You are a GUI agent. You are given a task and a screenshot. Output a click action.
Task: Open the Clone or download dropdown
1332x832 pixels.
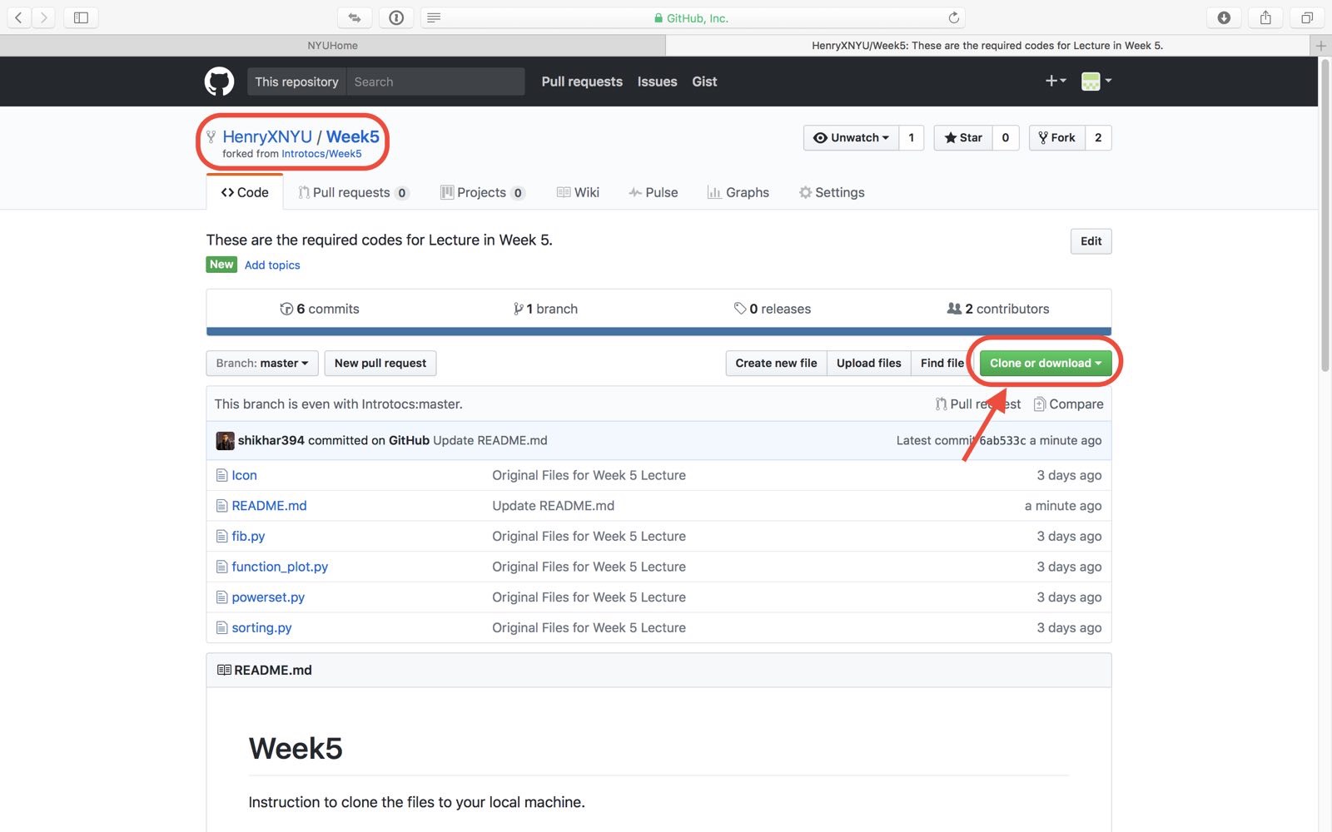1046,363
